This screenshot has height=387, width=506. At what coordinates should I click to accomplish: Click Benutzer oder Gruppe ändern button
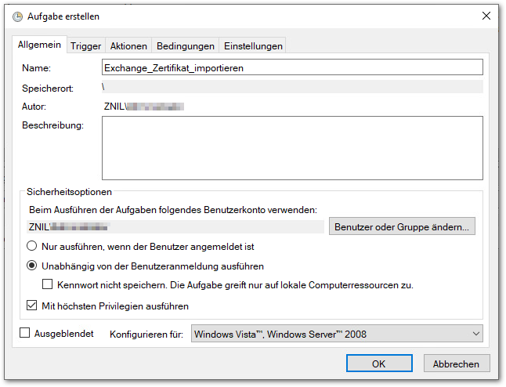pos(402,227)
